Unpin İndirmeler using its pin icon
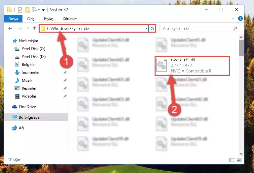254x173 pixels. point(65,72)
